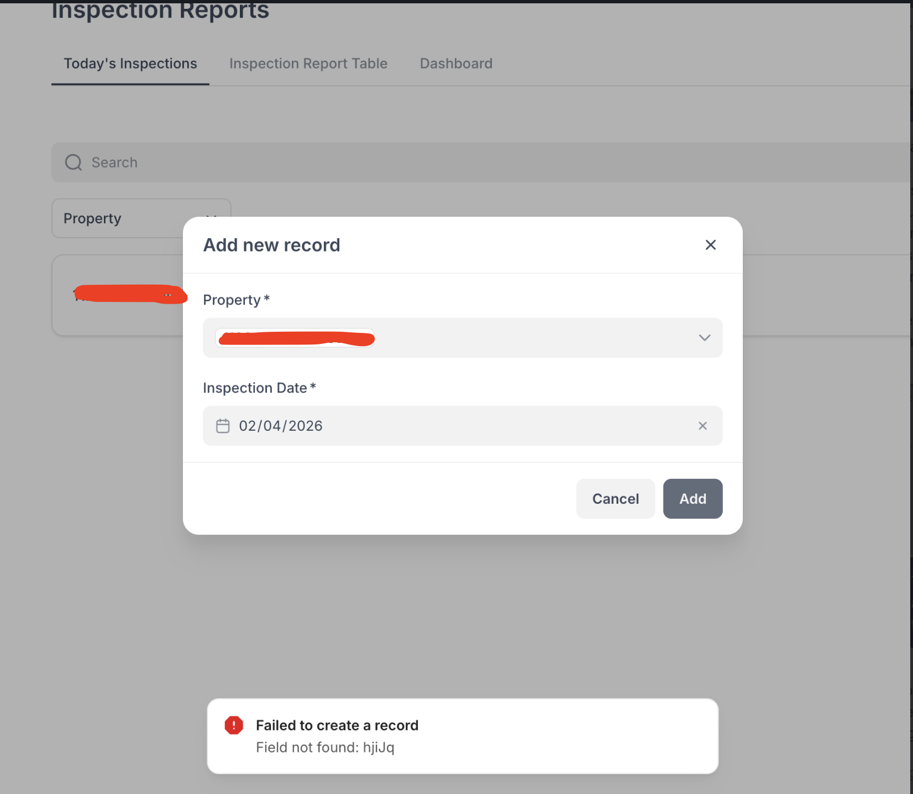Open the Inspection Report Table tab
The image size is (913, 794).
(308, 64)
